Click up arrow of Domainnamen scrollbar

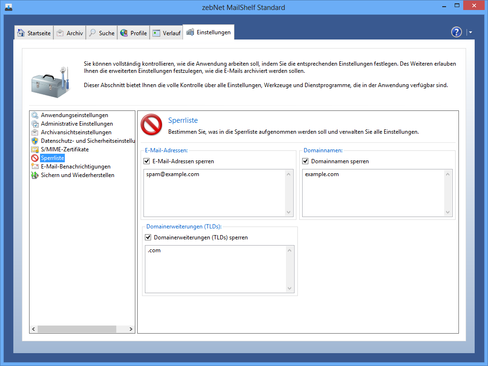(447, 174)
